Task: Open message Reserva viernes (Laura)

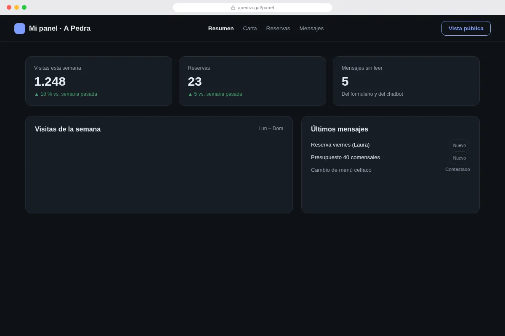Action: tap(340, 145)
